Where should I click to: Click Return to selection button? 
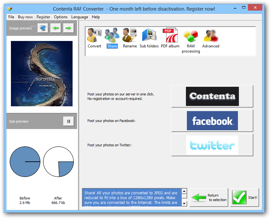point(209,198)
